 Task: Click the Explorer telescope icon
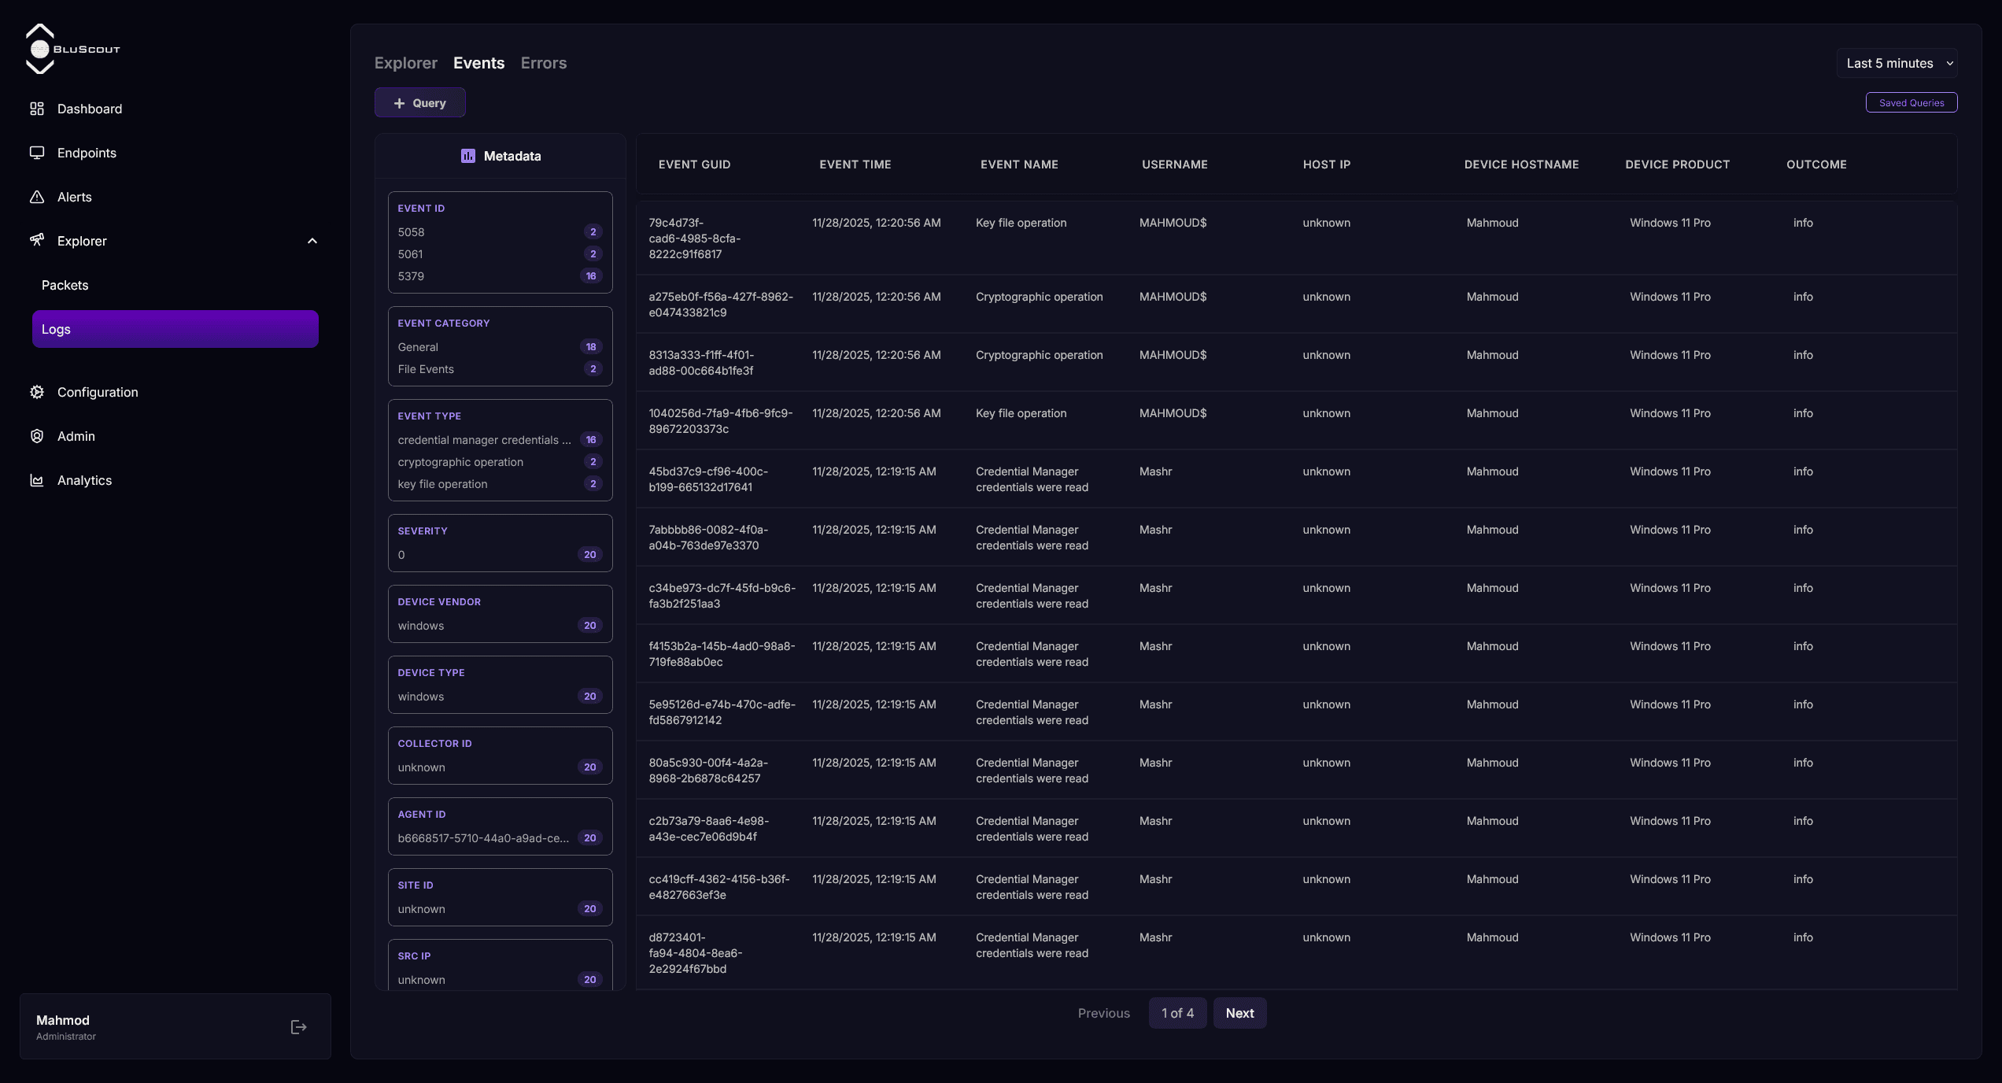[37, 241]
